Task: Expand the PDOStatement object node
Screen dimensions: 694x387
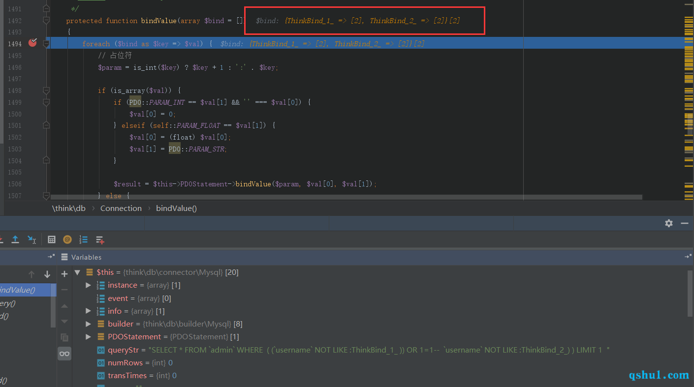Action: tap(88, 336)
